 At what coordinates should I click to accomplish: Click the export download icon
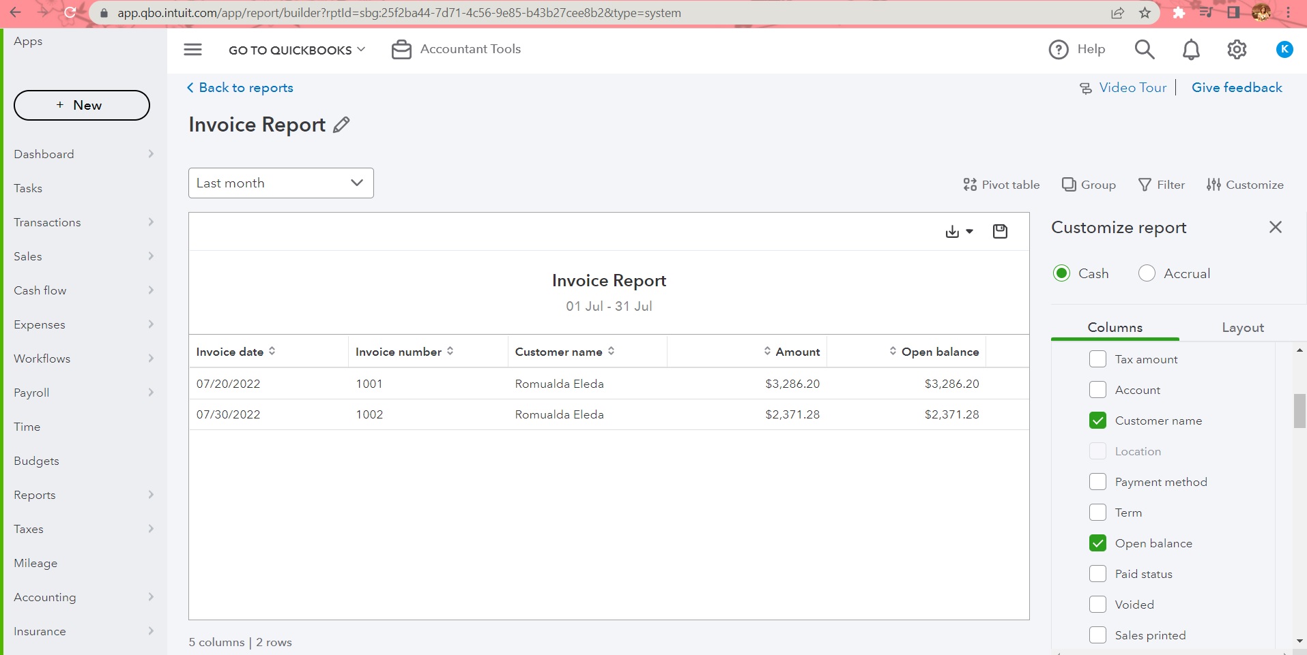click(952, 232)
